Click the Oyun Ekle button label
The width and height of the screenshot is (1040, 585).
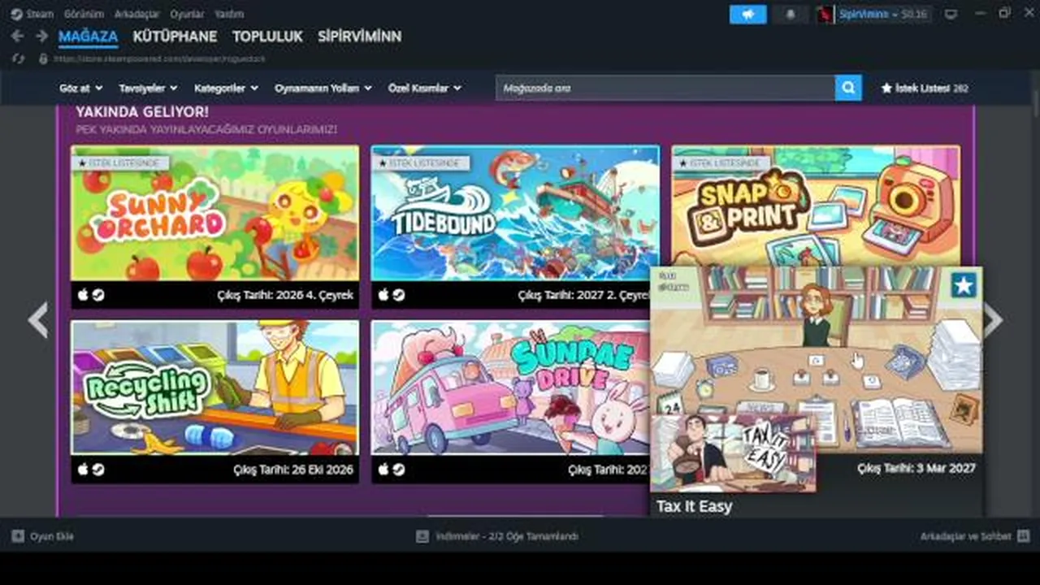point(52,536)
